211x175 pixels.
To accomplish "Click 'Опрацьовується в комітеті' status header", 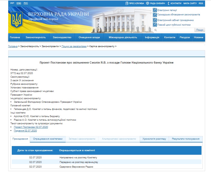I will (x=77, y=150).
